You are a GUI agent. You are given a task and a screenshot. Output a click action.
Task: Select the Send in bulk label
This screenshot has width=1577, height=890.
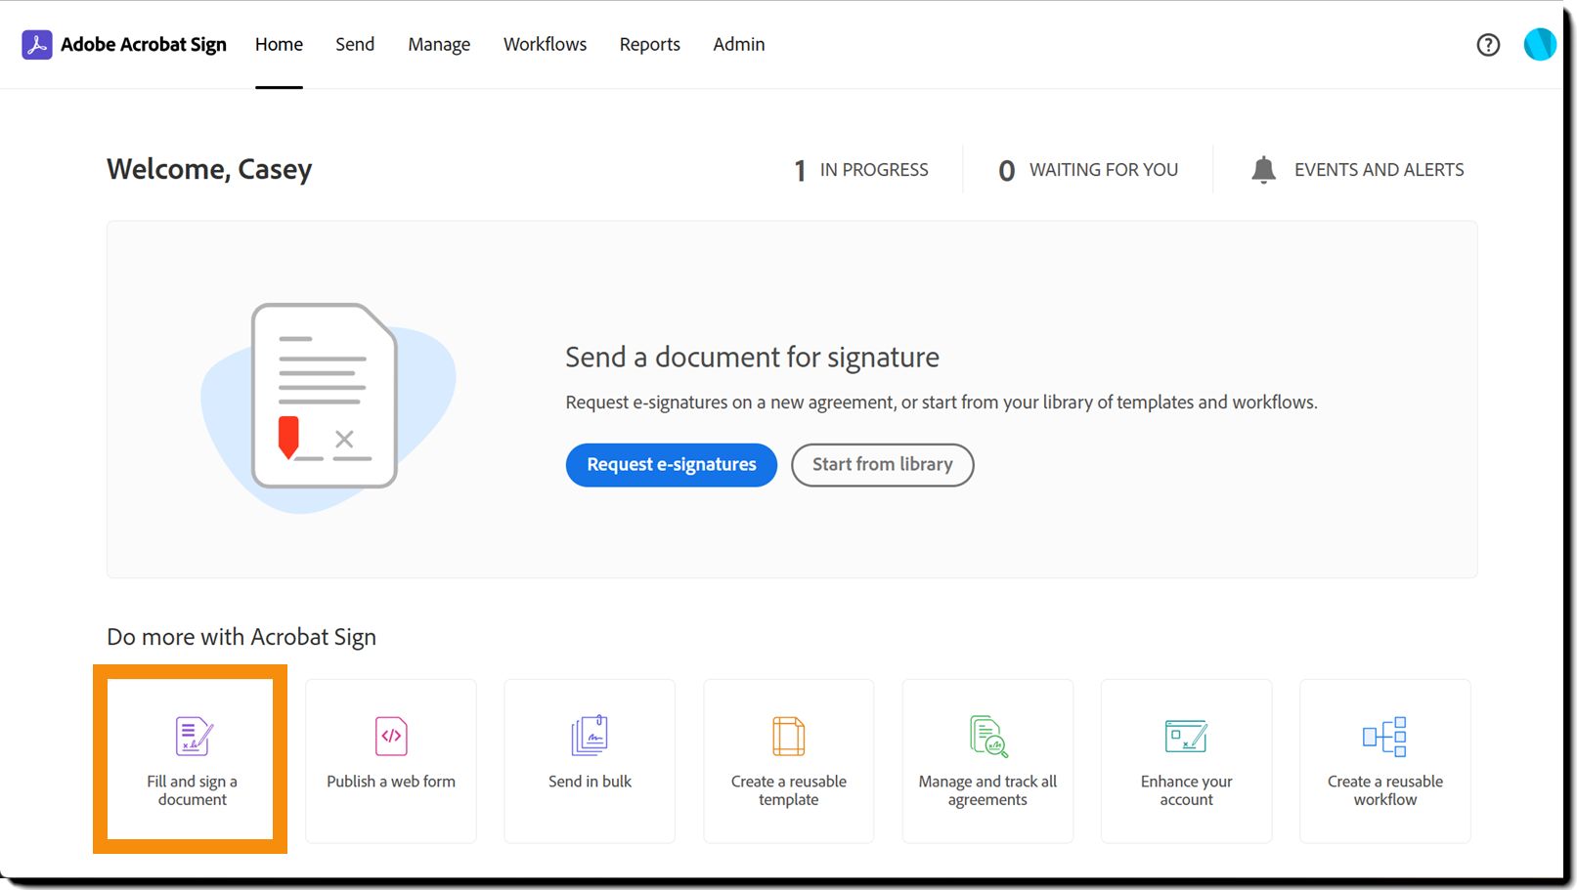(590, 782)
